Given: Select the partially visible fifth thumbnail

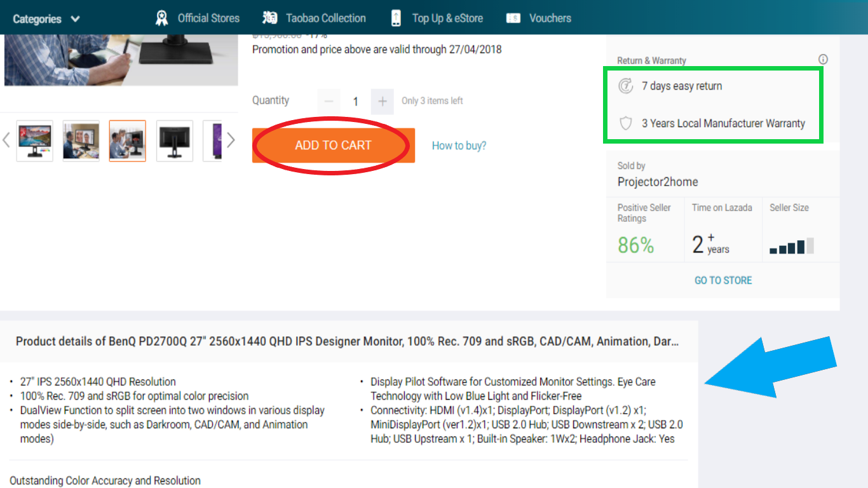Looking at the screenshot, I should [x=213, y=141].
